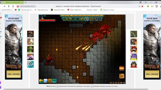The height and width of the screenshot is (90, 161).
Task: Open the orange book button below the chest
Action: point(122,76)
